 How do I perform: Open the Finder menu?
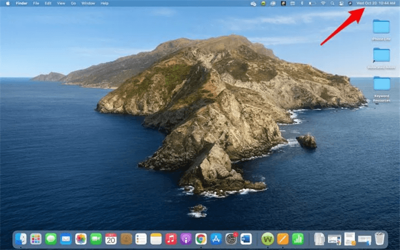[21, 3]
